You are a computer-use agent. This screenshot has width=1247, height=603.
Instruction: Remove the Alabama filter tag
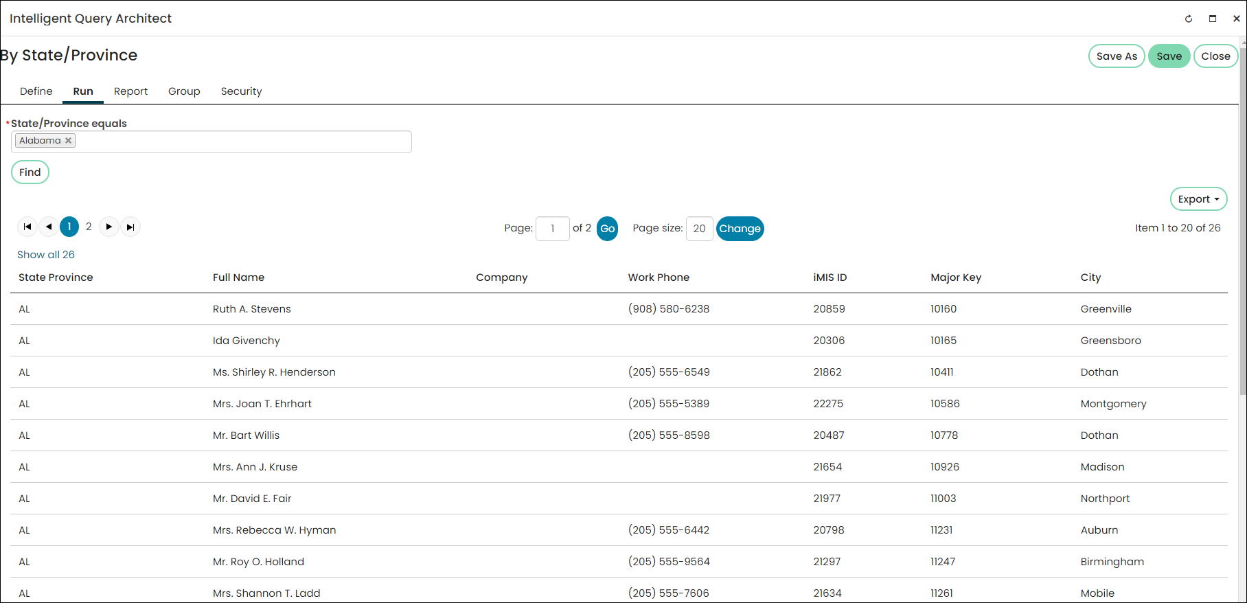pyautogui.click(x=68, y=141)
